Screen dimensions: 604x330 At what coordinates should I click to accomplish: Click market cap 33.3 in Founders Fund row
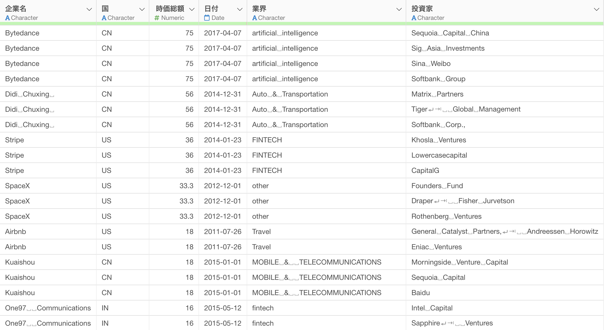(174, 186)
